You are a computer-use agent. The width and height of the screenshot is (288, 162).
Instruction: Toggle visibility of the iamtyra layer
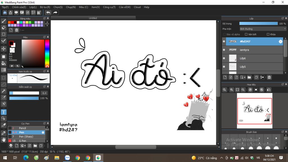pos(224,50)
